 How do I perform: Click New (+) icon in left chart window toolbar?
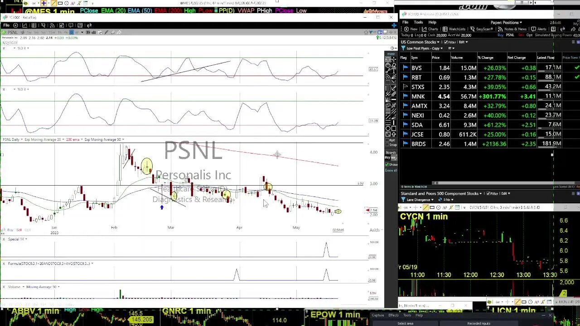(15, 25)
